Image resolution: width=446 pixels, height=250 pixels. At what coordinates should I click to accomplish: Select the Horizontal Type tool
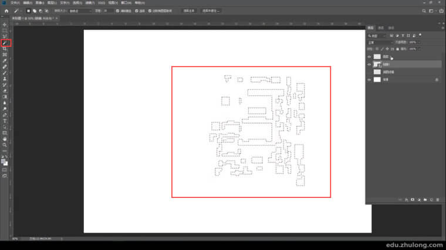[5, 121]
